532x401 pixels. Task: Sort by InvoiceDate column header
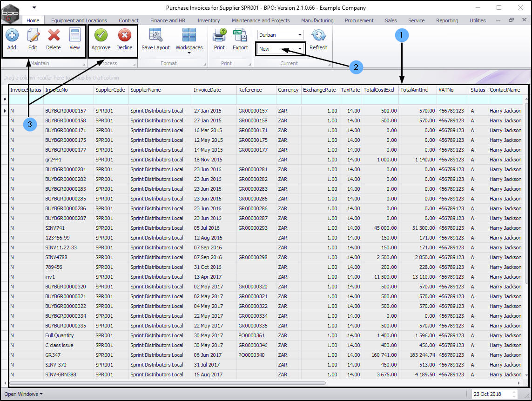pyautogui.click(x=214, y=90)
